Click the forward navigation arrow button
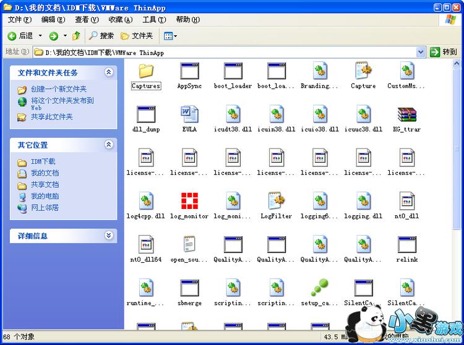 click(x=54, y=36)
